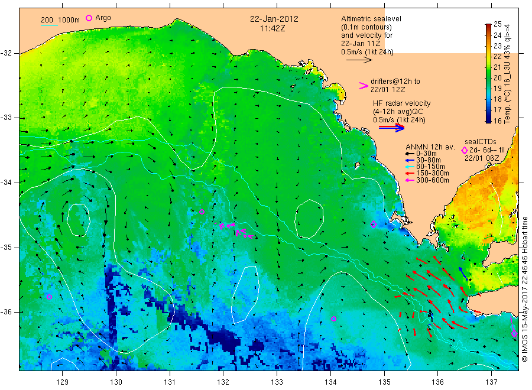The height and width of the screenshot is (390, 532).
Task: Click the longitude label 135
Action: click(x=384, y=382)
